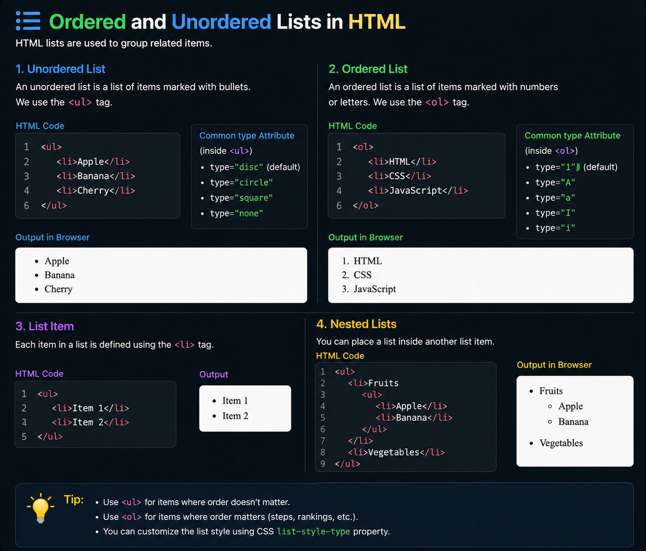Select the "1. Unordered List" heading

point(60,69)
